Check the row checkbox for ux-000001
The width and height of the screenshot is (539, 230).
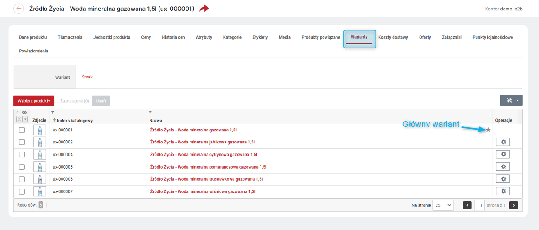pyautogui.click(x=22, y=130)
